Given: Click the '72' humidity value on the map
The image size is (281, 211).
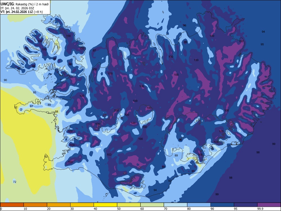Looking at the screenshot, I should (x=15, y=182).
